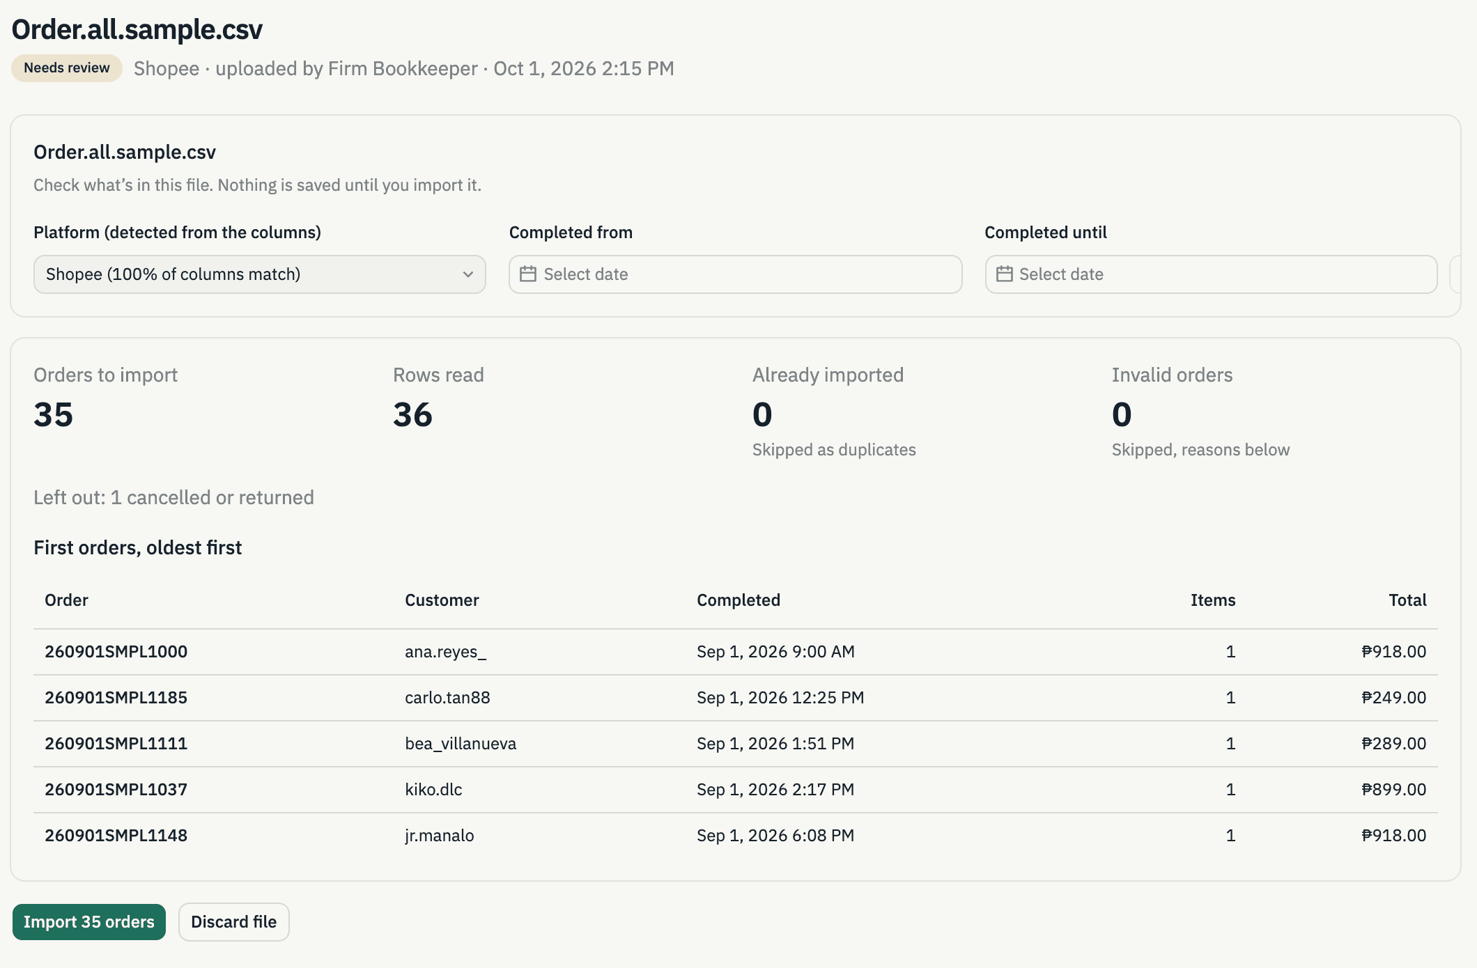Click the Import 35 orders button
The width and height of the screenshot is (1477, 968).
coord(89,922)
